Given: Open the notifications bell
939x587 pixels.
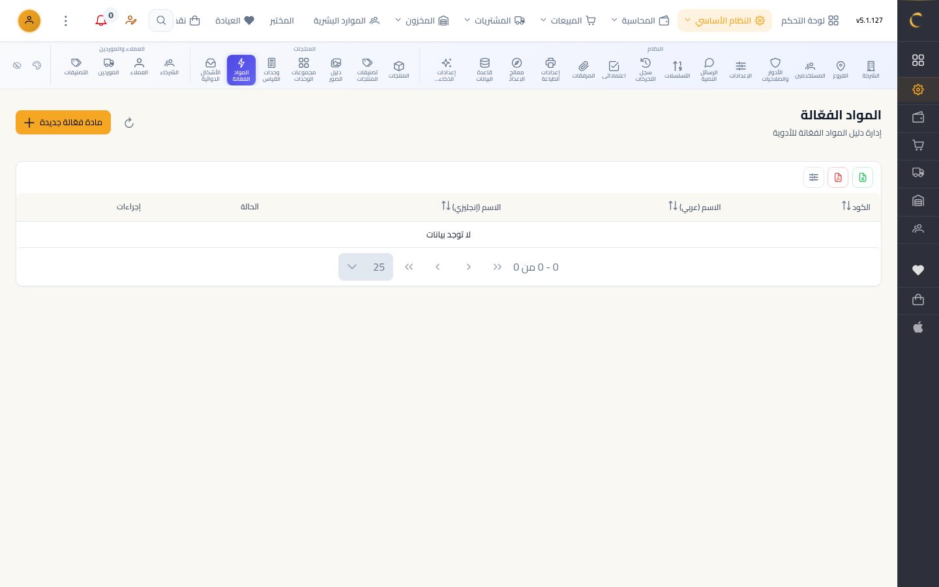Looking at the screenshot, I should tap(101, 21).
